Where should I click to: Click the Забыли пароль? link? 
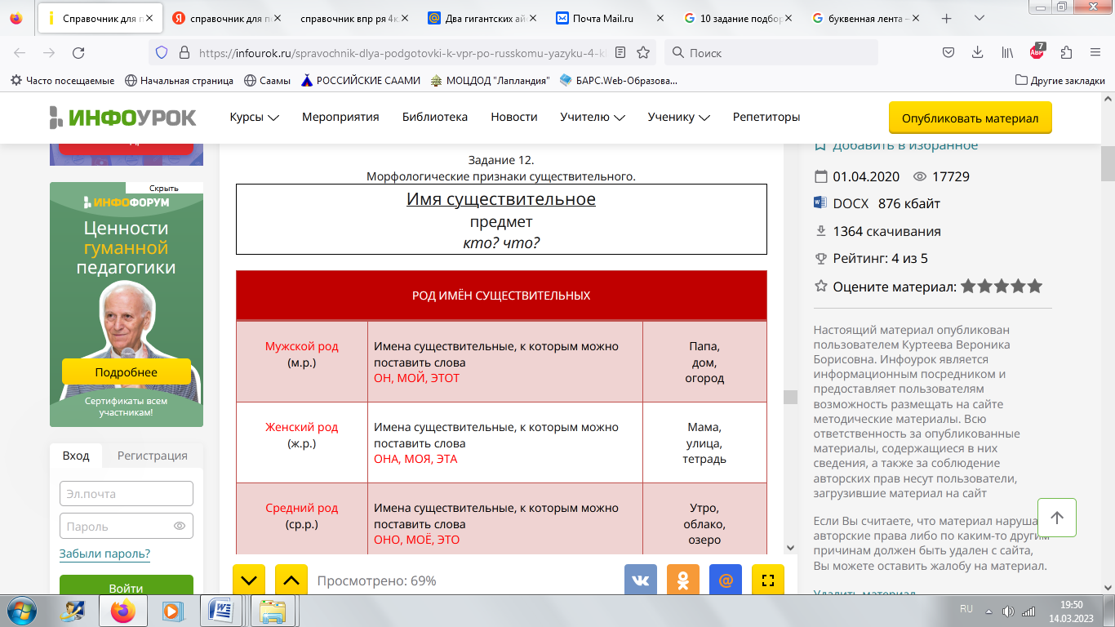pyautogui.click(x=104, y=554)
